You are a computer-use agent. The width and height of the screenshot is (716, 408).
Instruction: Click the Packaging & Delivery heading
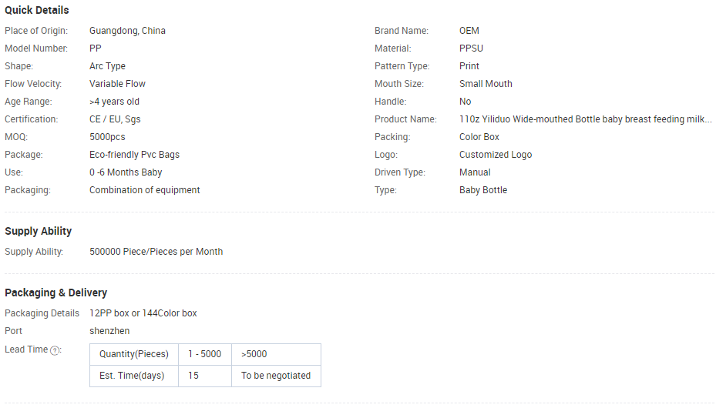coord(55,293)
